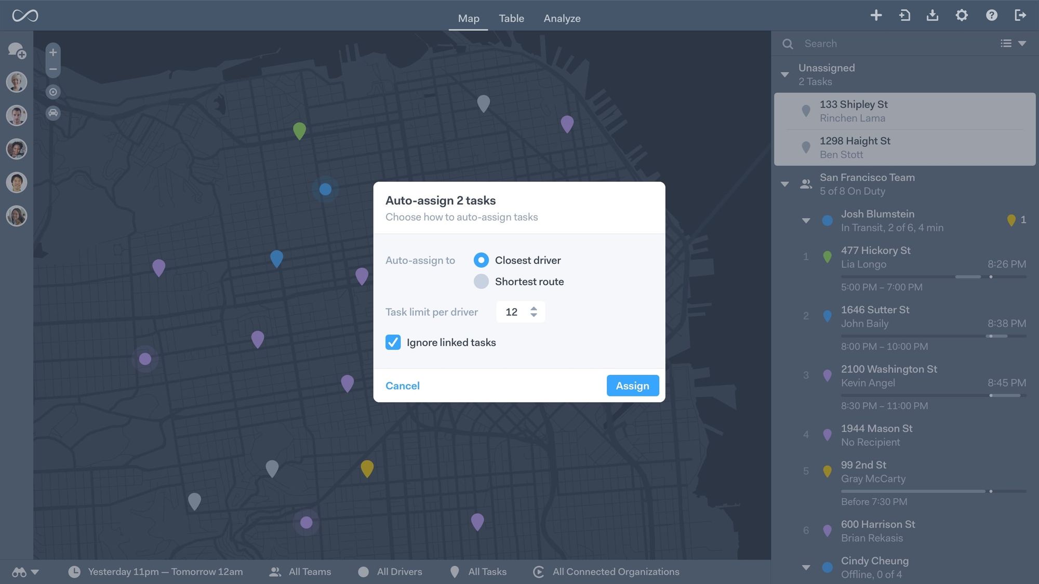Click the help icon in top bar
This screenshot has width=1039, height=584.
pyautogui.click(x=992, y=14)
